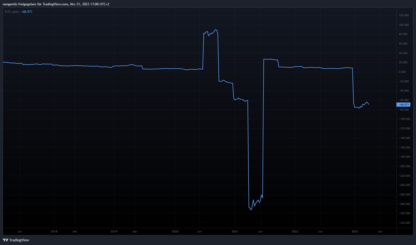
Task: Click the 100.000 price scale label
Action: pos(404,25)
